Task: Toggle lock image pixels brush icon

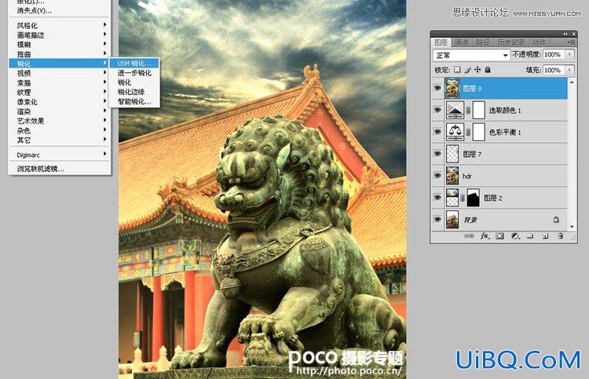Action: pyautogui.click(x=468, y=69)
